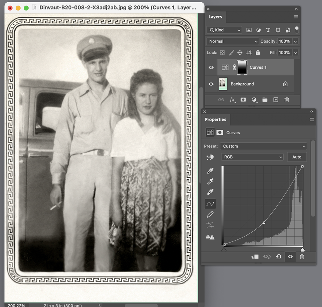Open the RGB channel dropdown
Viewport: 322px width, 307px height.
click(252, 157)
